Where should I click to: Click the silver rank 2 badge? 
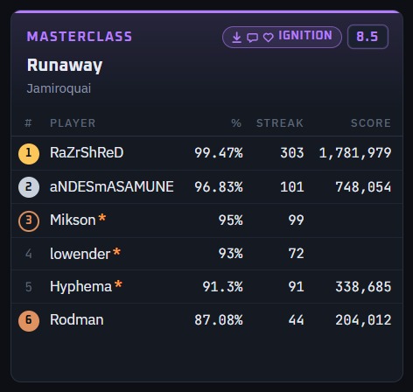[29, 187]
